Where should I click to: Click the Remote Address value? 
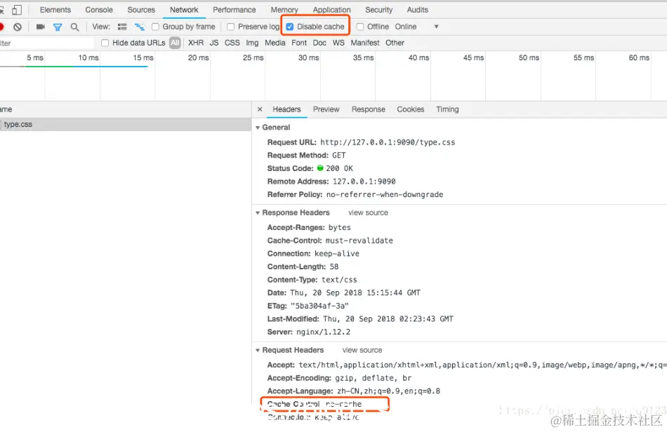click(x=364, y=182)
